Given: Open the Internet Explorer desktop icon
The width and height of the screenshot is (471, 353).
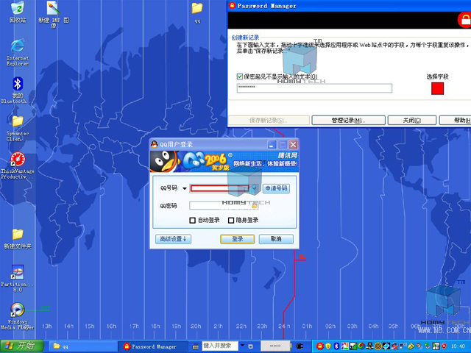Looking at the screenshot, I should [17, 49].
